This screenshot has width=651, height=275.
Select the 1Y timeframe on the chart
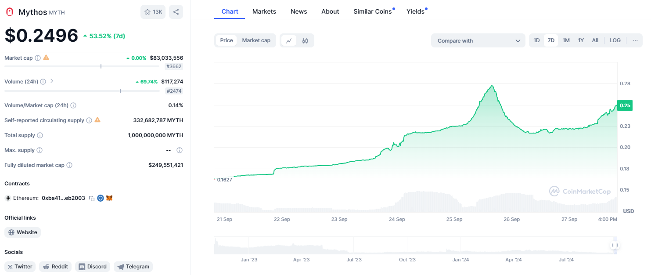[580, 40]
